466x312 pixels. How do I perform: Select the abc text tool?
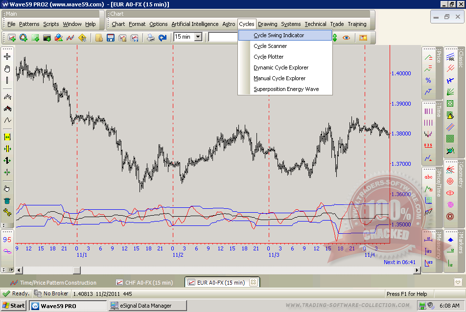pyautogui.click(x=428, y=177)
